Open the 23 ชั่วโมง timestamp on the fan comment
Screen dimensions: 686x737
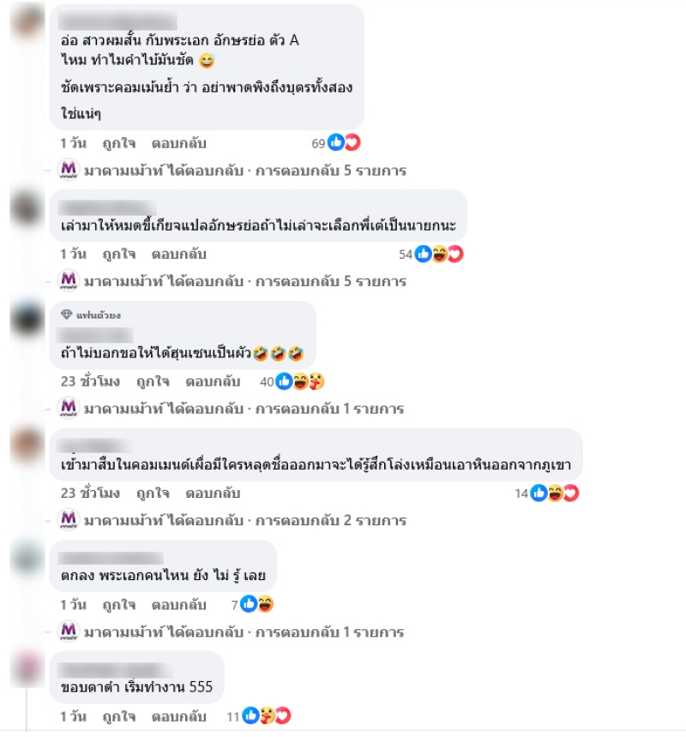(x=90, y=381)
